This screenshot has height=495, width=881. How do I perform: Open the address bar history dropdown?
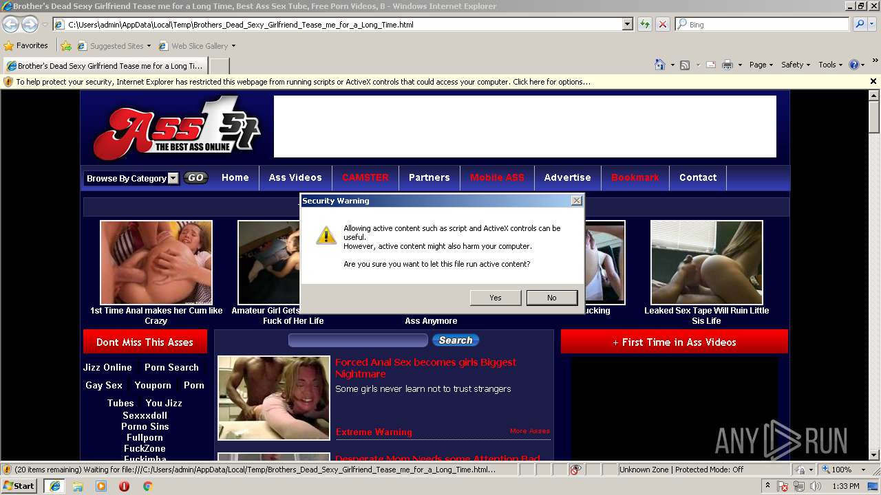pyautogui.click(x=627, y=24)
